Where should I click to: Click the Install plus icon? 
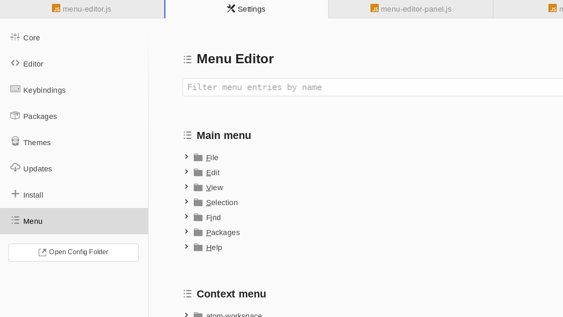coord(15,194)
